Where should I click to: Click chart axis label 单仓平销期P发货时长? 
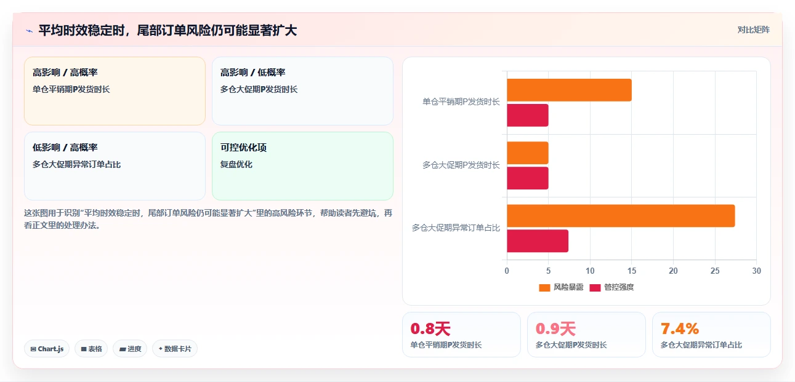pyautogui.click(x=461, y=102)
